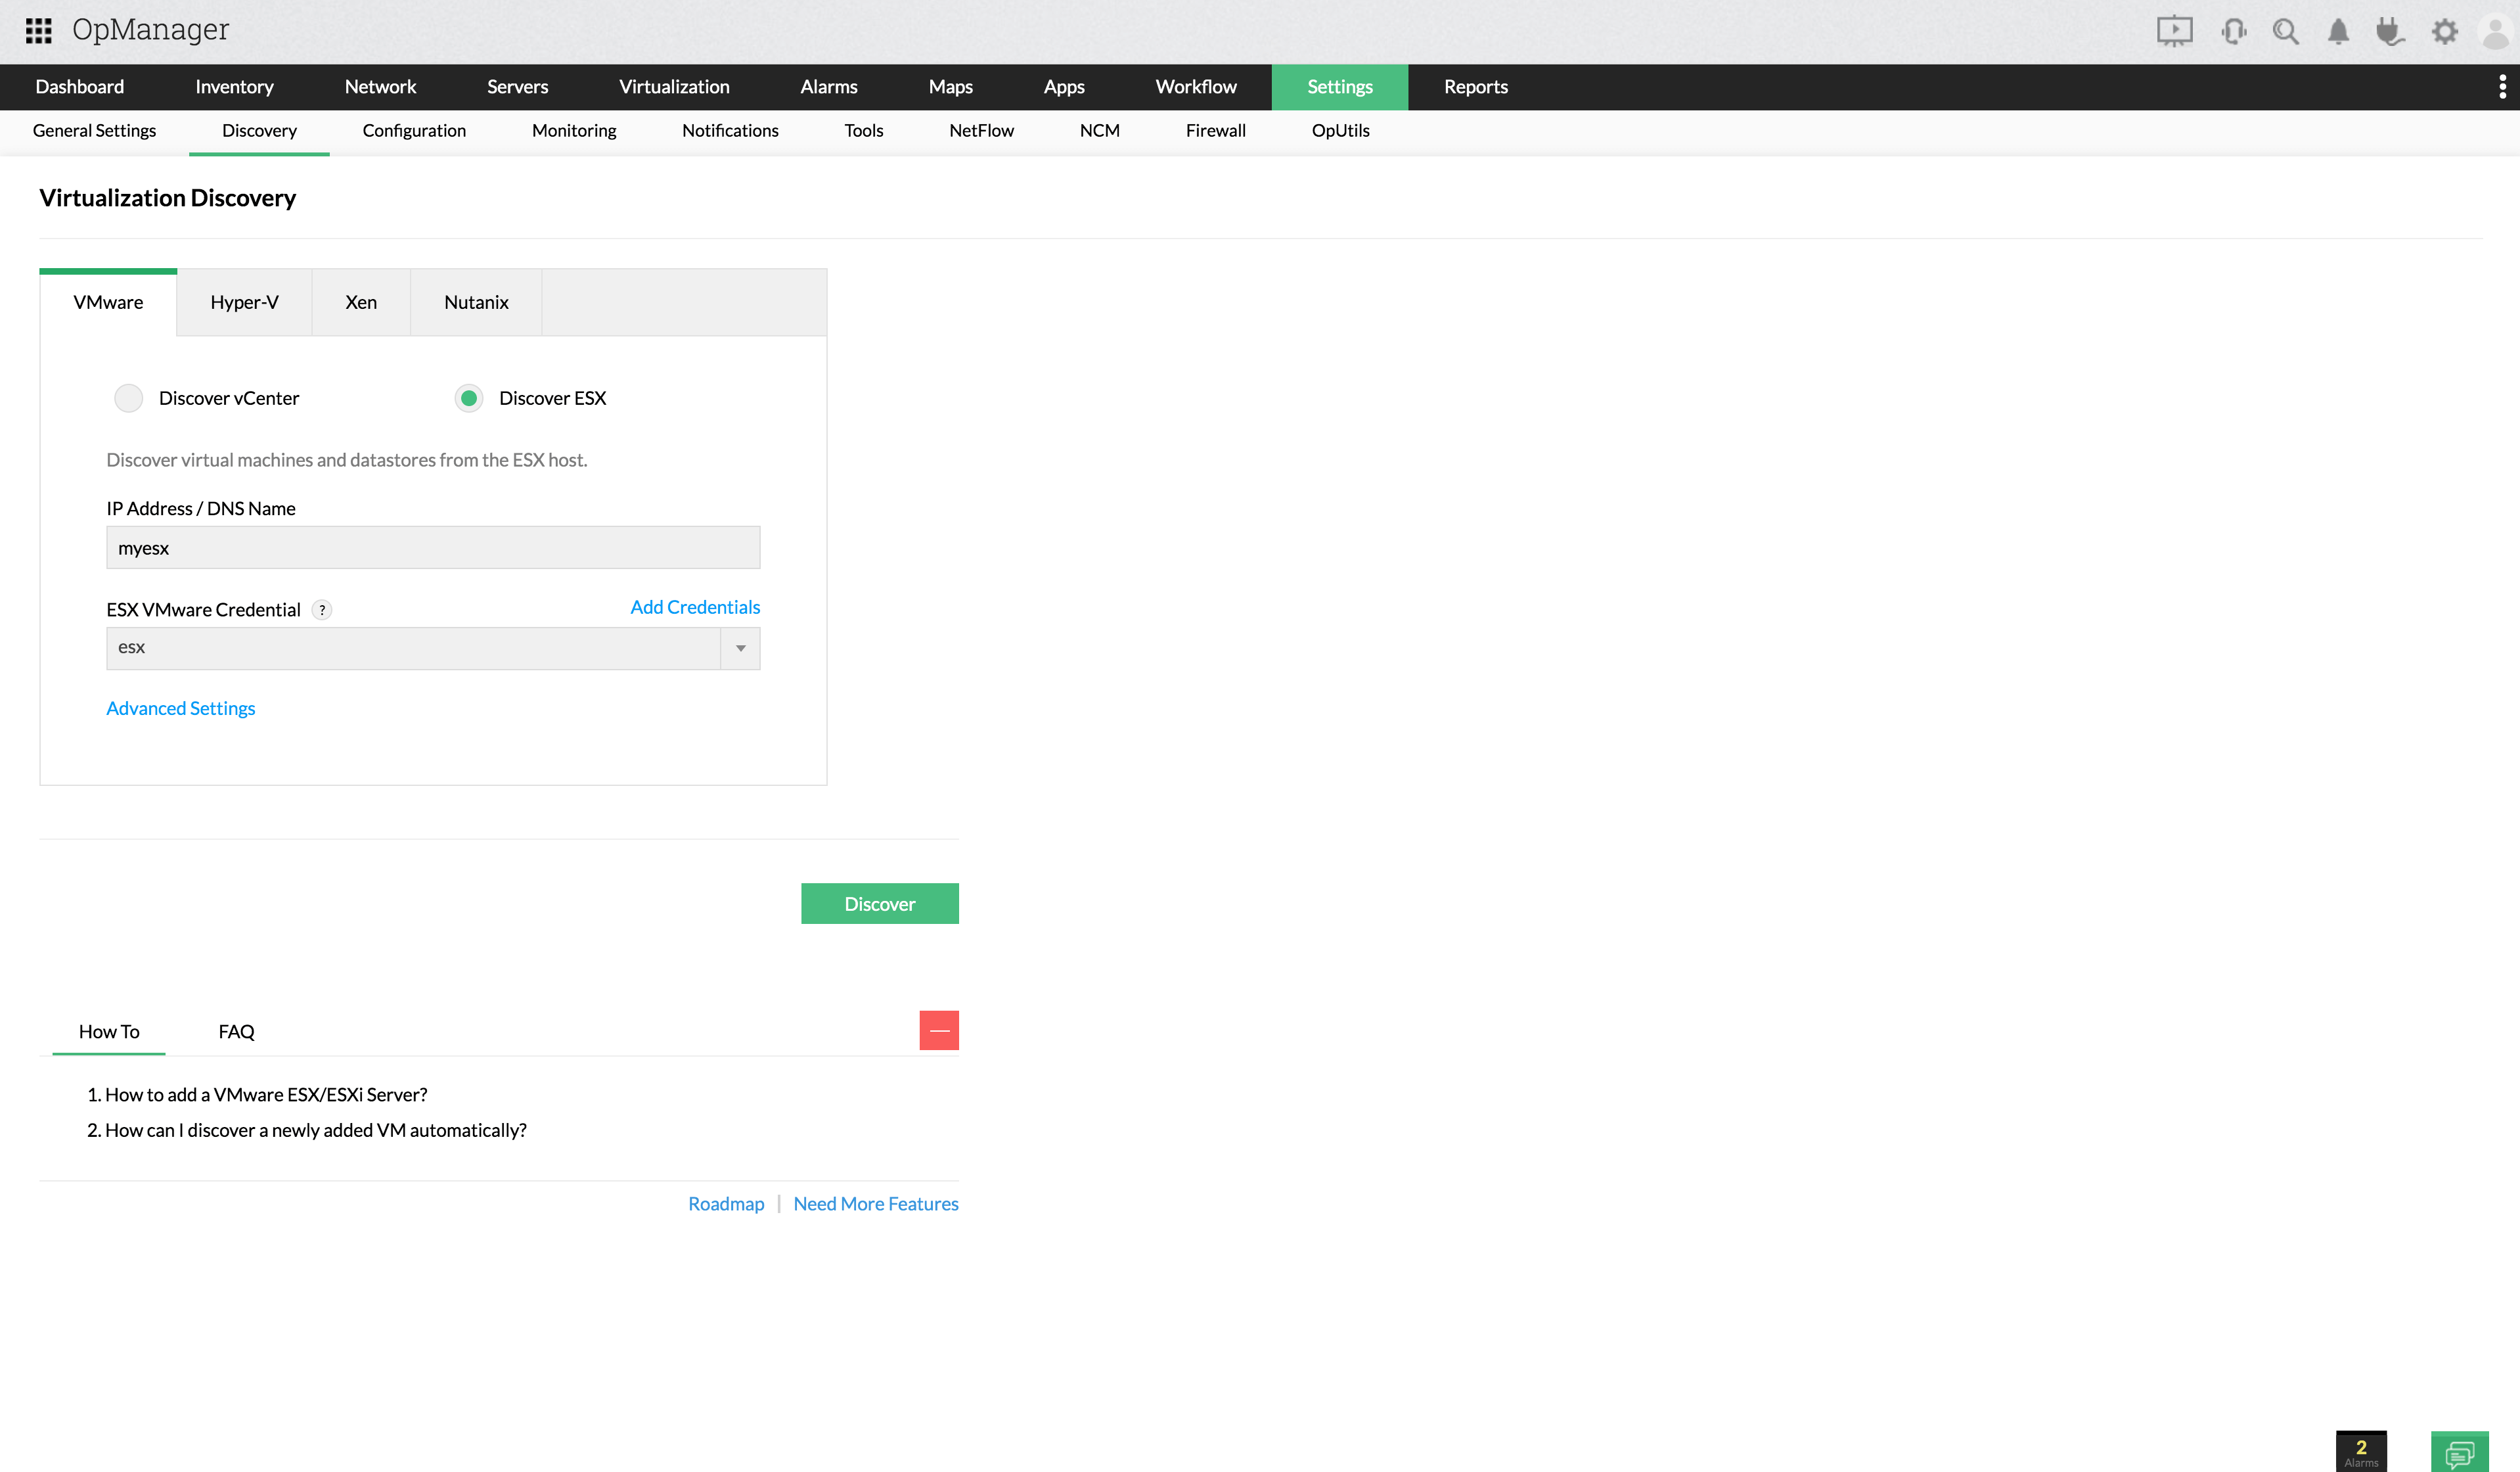Open the Virtualization menu
The height and width of the screenshot is (1472, 2520).
pyautogui.click(x=674, y=87)
